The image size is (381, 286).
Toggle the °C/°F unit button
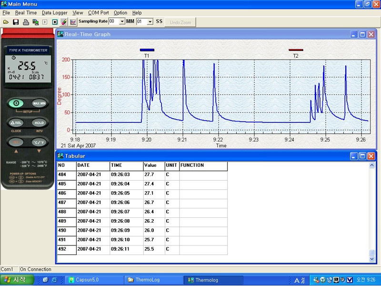pyautogui.click(x=39, y=143)
